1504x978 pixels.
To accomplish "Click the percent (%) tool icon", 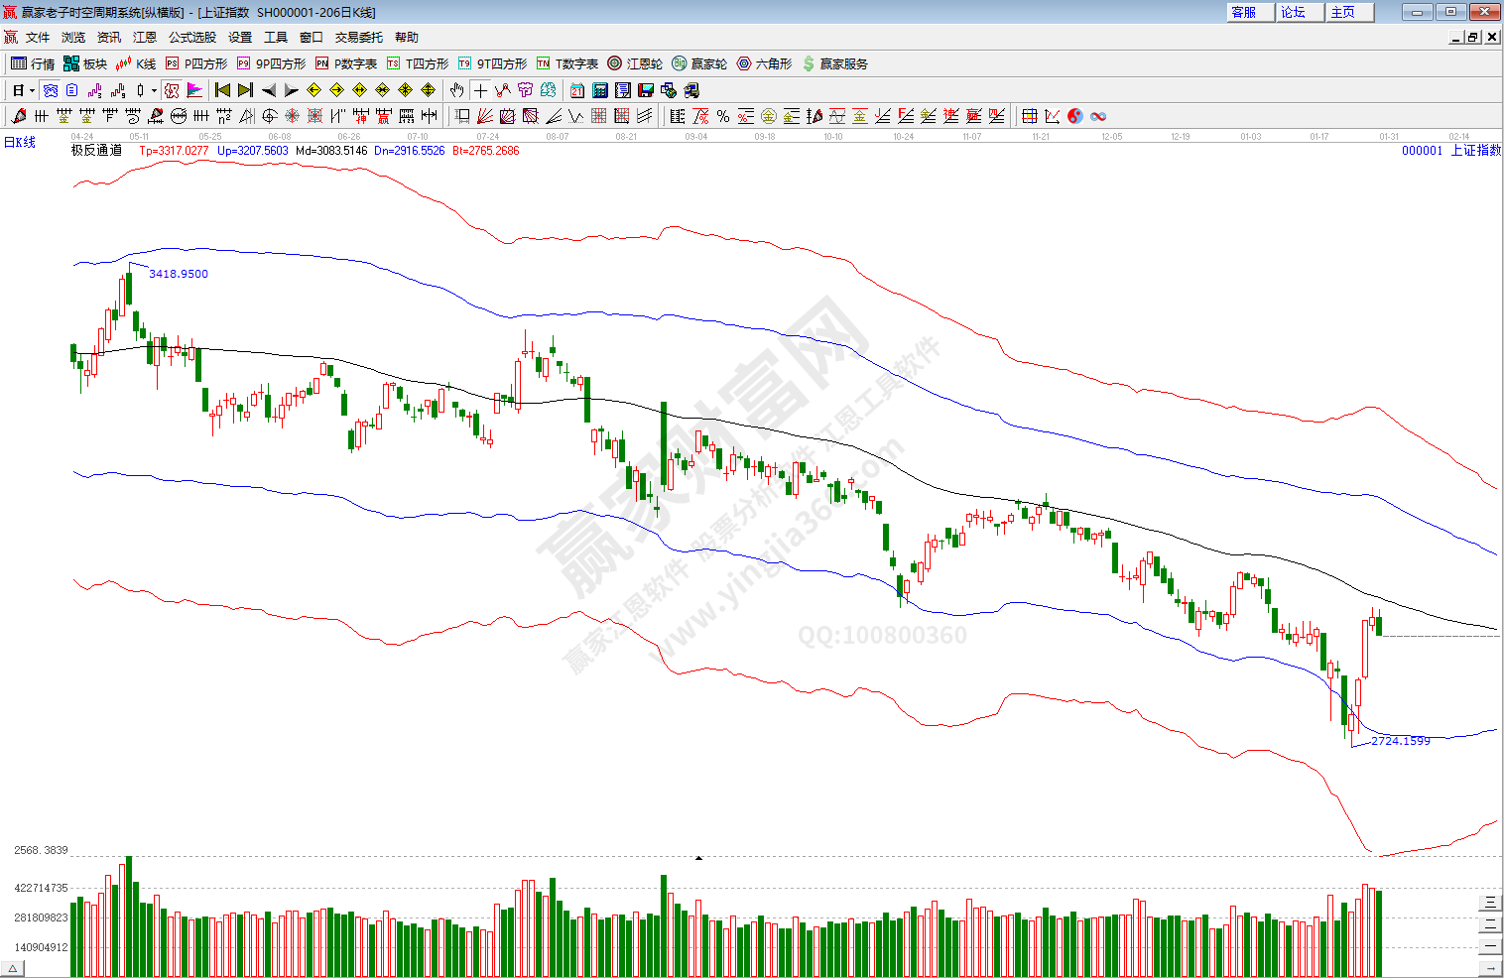I will (x=723, y=116).
